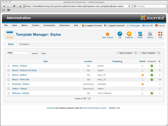Sort by the Template column header
The height and width of the screenshot is (126, 168).
pos(116,61)
